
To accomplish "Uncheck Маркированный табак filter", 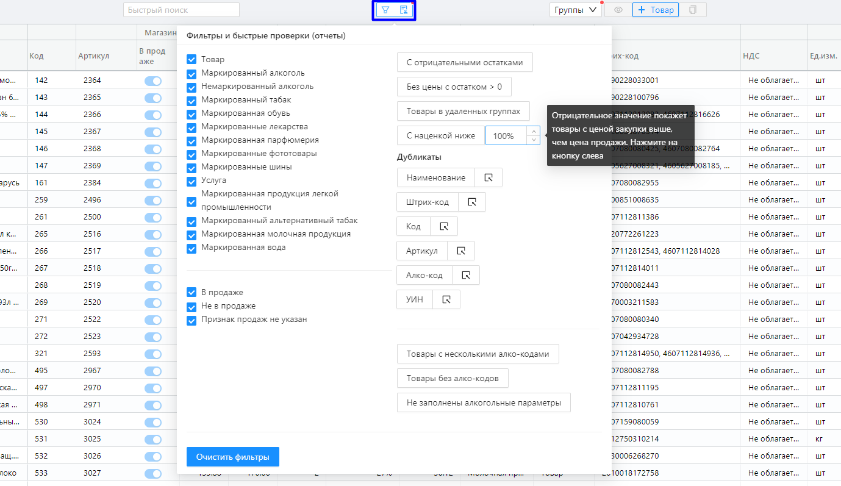I will 191,100.
